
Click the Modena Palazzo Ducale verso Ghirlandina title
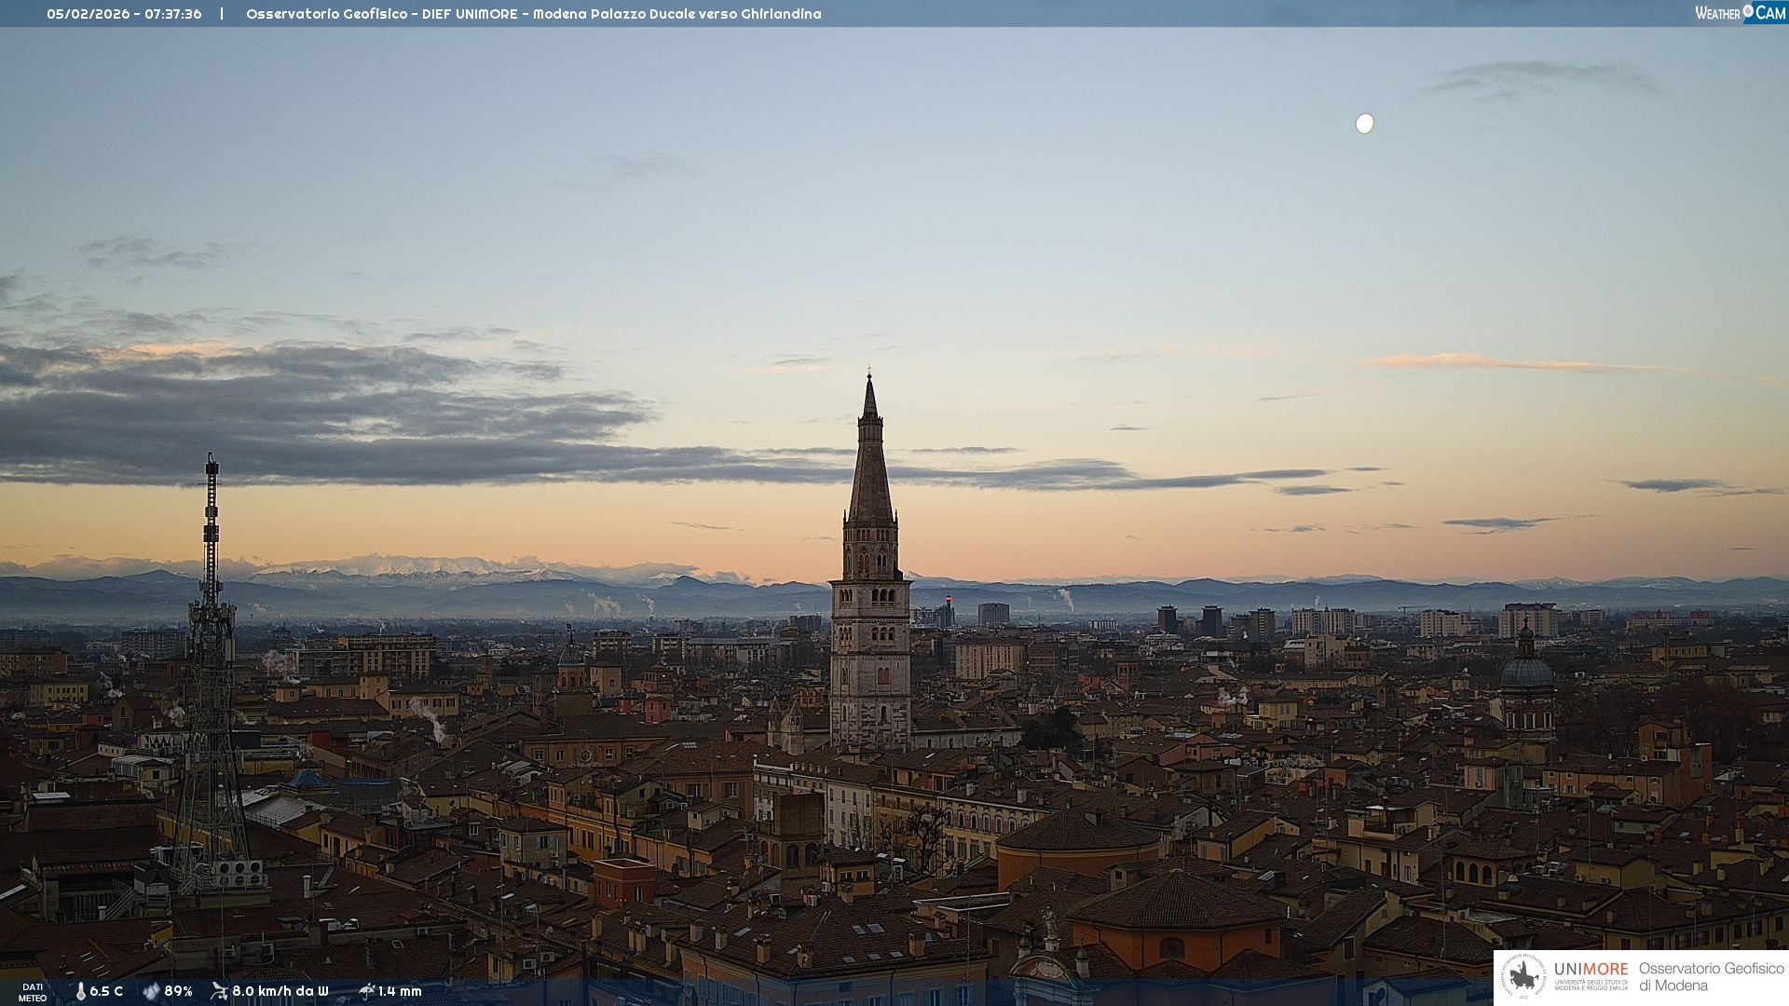point(676,14)
